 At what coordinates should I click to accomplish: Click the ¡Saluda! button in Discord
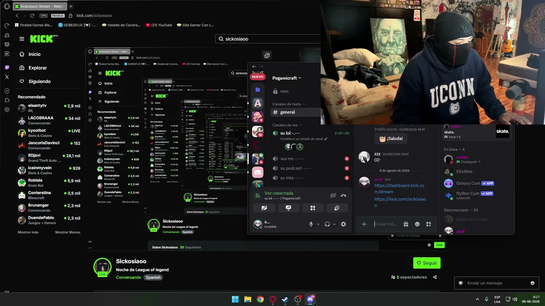point(391,139)
